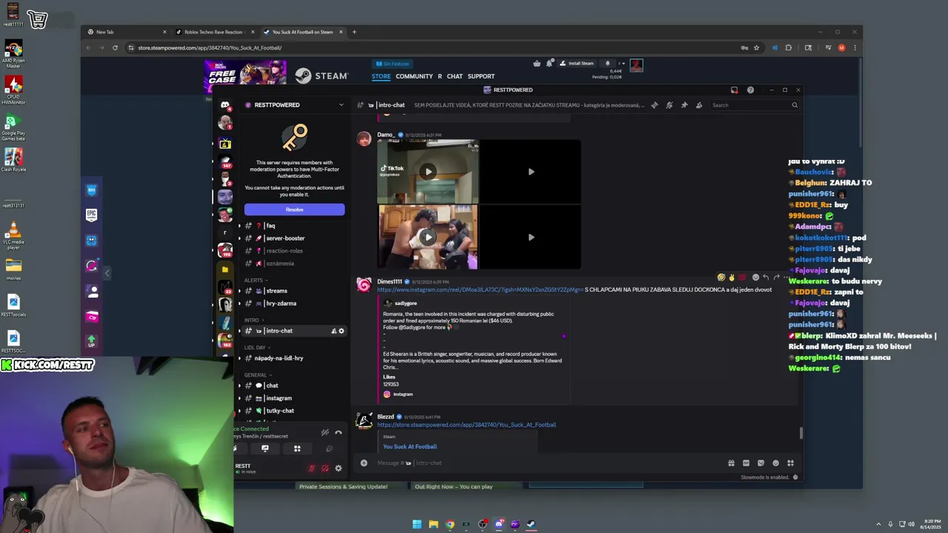Open You Suck At Football embed title

point(410,446)
